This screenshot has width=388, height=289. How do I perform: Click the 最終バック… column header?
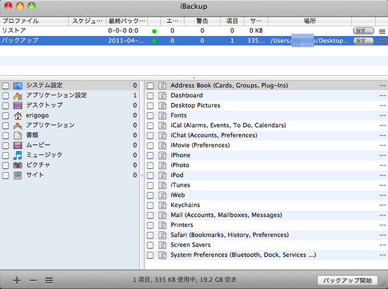[127, 21]
